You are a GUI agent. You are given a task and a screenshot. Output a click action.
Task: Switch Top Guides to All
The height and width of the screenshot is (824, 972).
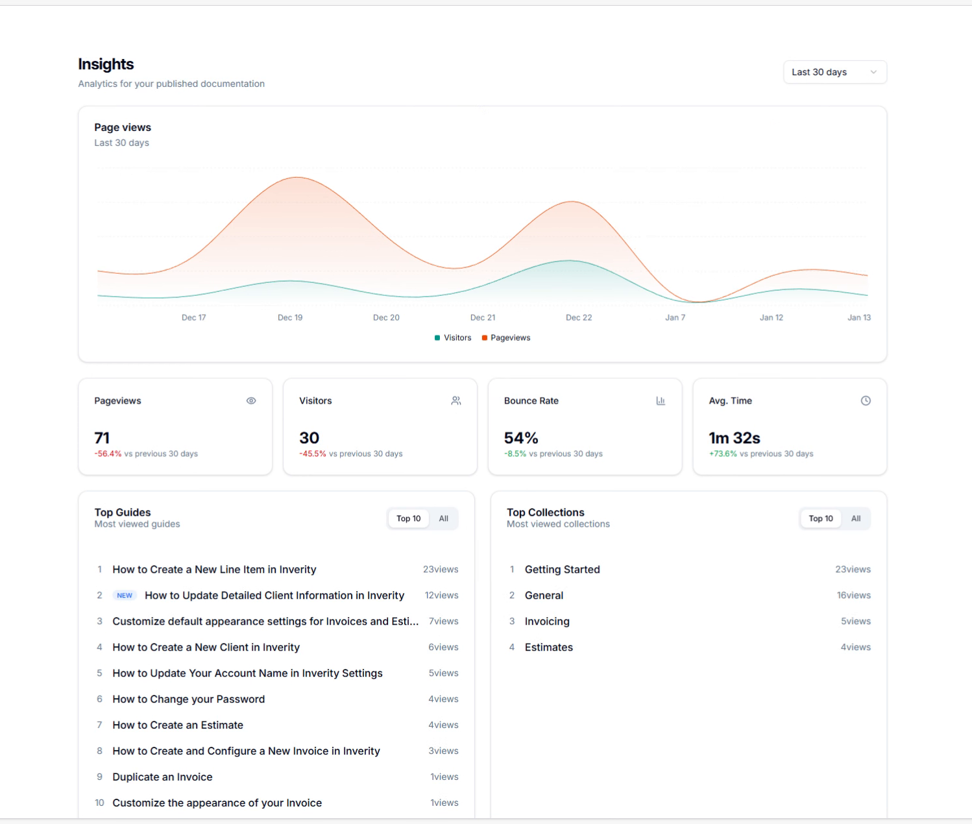pyautogui.click(x=444, y=518)
